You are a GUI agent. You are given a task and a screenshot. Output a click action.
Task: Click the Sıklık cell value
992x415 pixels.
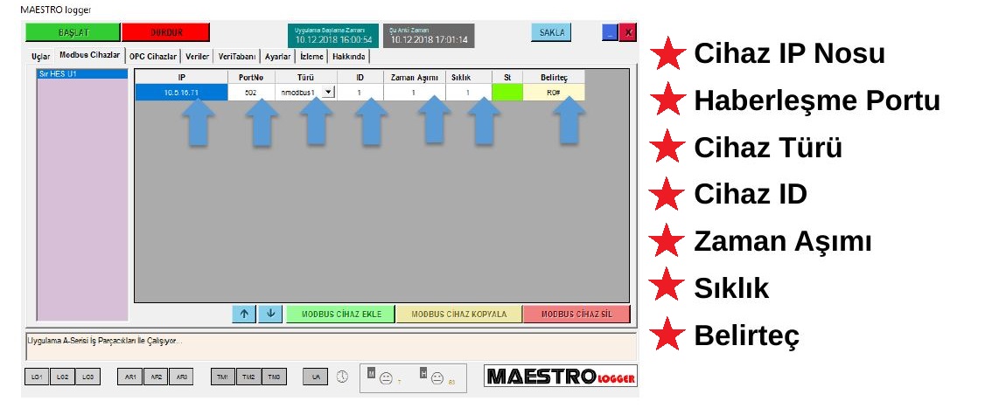(468, 93)
